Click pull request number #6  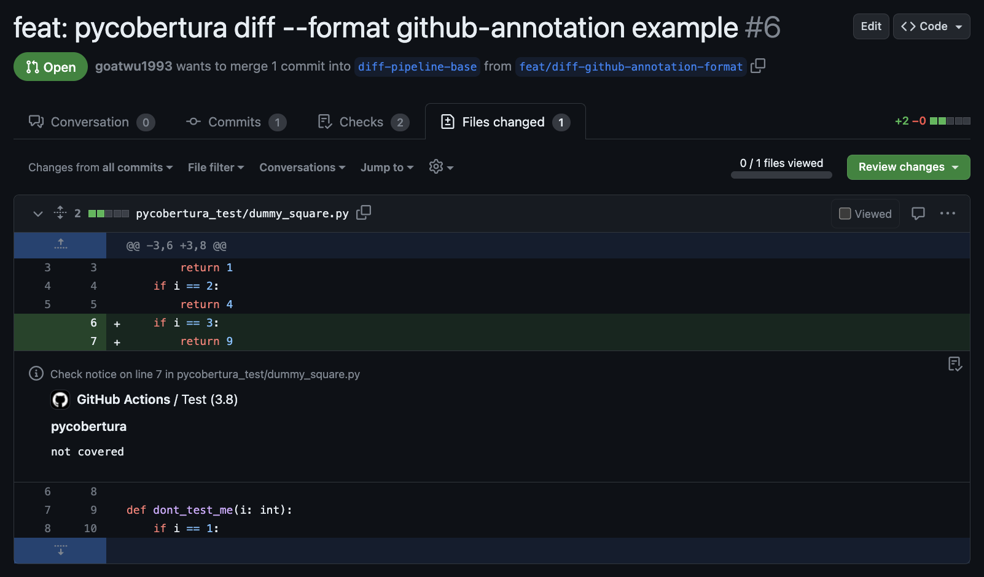pyautogui.click(x=763, y=28)
